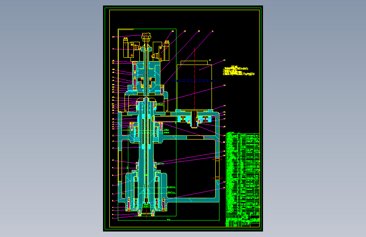
Task: Select the title block below the parts list
Action: tap(242, 221)
